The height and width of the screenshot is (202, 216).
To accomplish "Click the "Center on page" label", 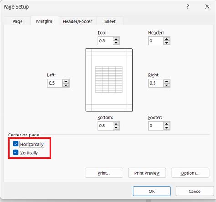I will 24,135.
